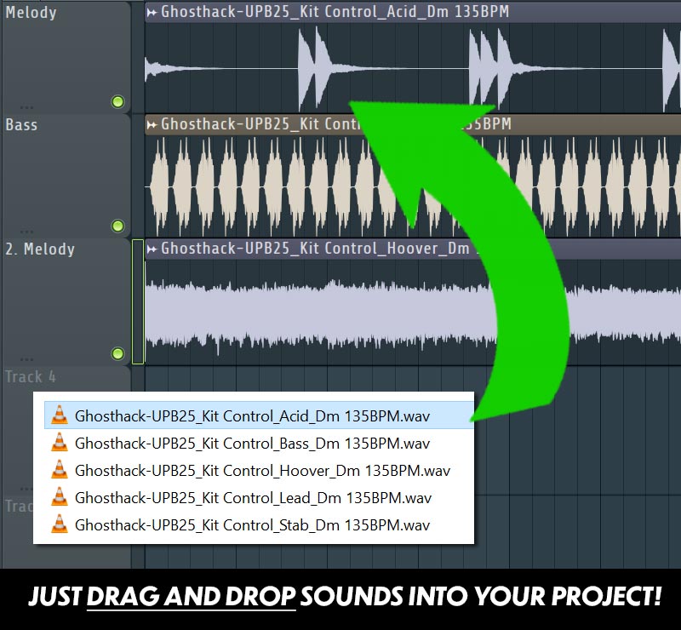
Task: Click the VLC cone icon of Stab_Dm file
Action: (60, 524)
